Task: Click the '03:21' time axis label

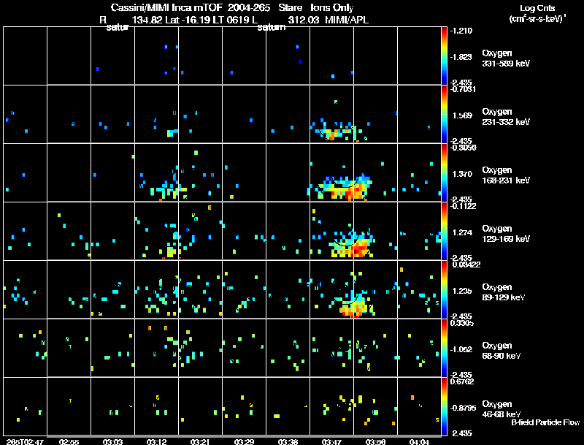Action: 200,442
